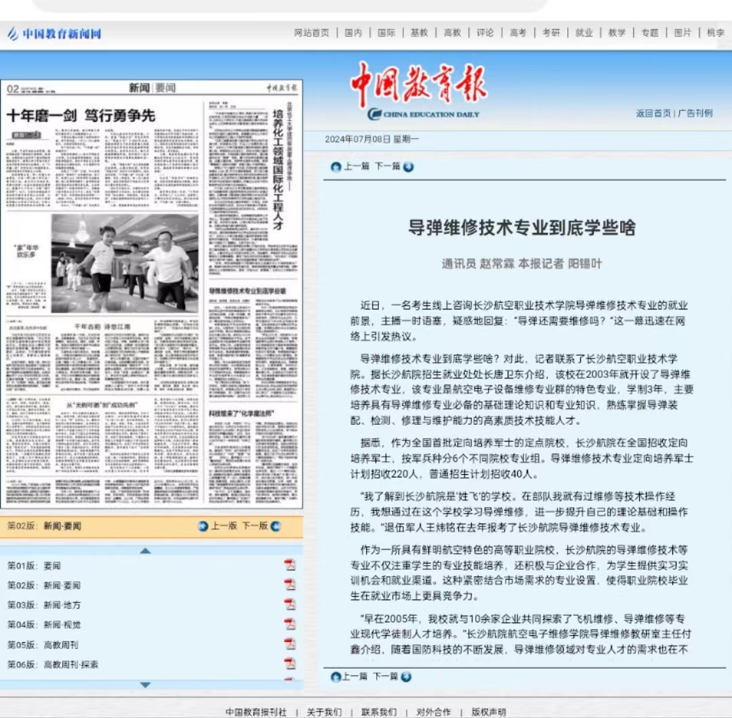Click the 中国教育报 masthead logo
The width and height of the screenshot is (732, 718).
click(419, 91)
